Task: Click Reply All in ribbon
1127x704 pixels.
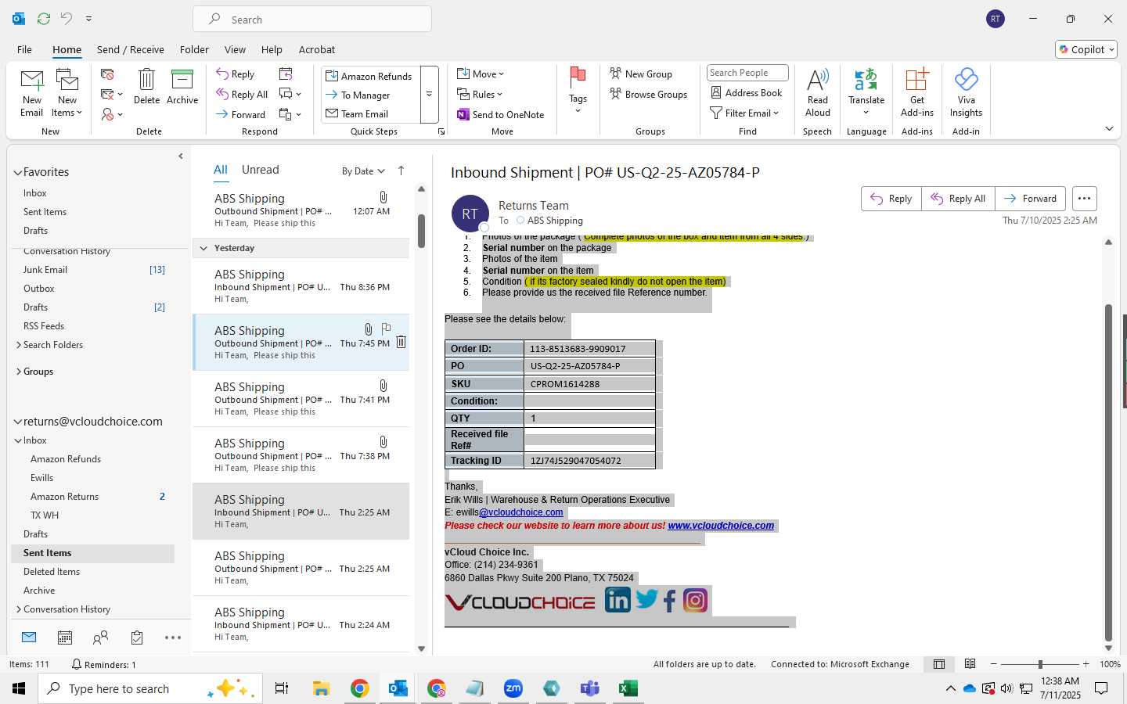Action: 243,95
